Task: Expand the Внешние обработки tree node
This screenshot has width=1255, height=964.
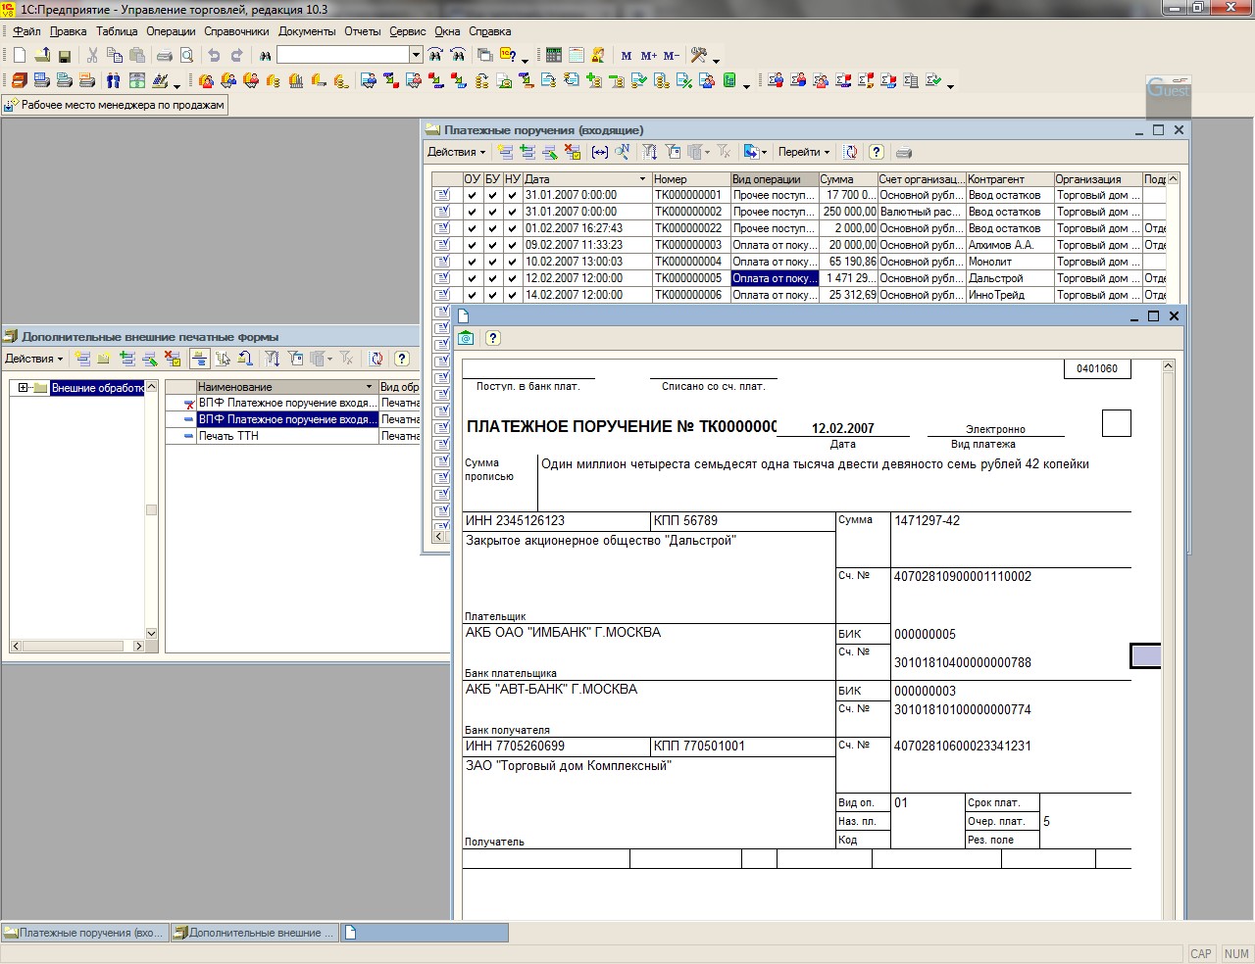Action: pyautogui.click(x=24, y=388)
